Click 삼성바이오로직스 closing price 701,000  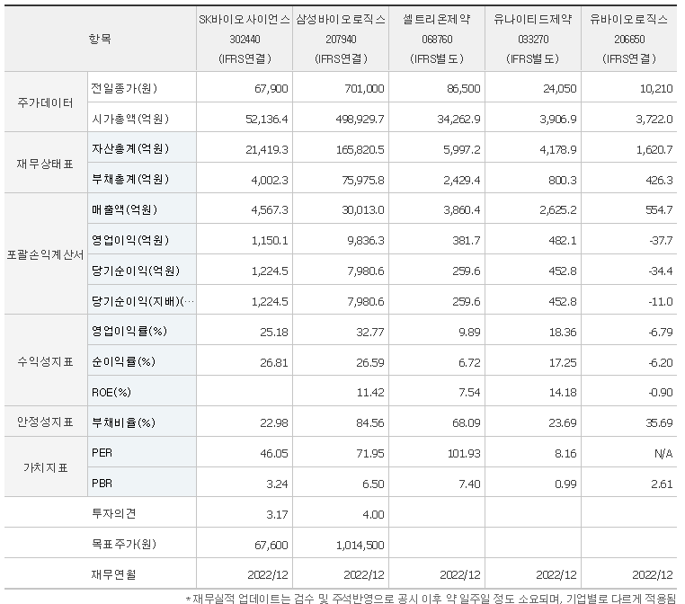[x=364, y=89]
